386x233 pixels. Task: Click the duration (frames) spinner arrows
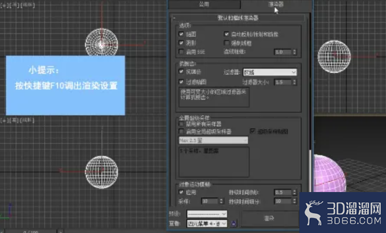coord(295,192)
